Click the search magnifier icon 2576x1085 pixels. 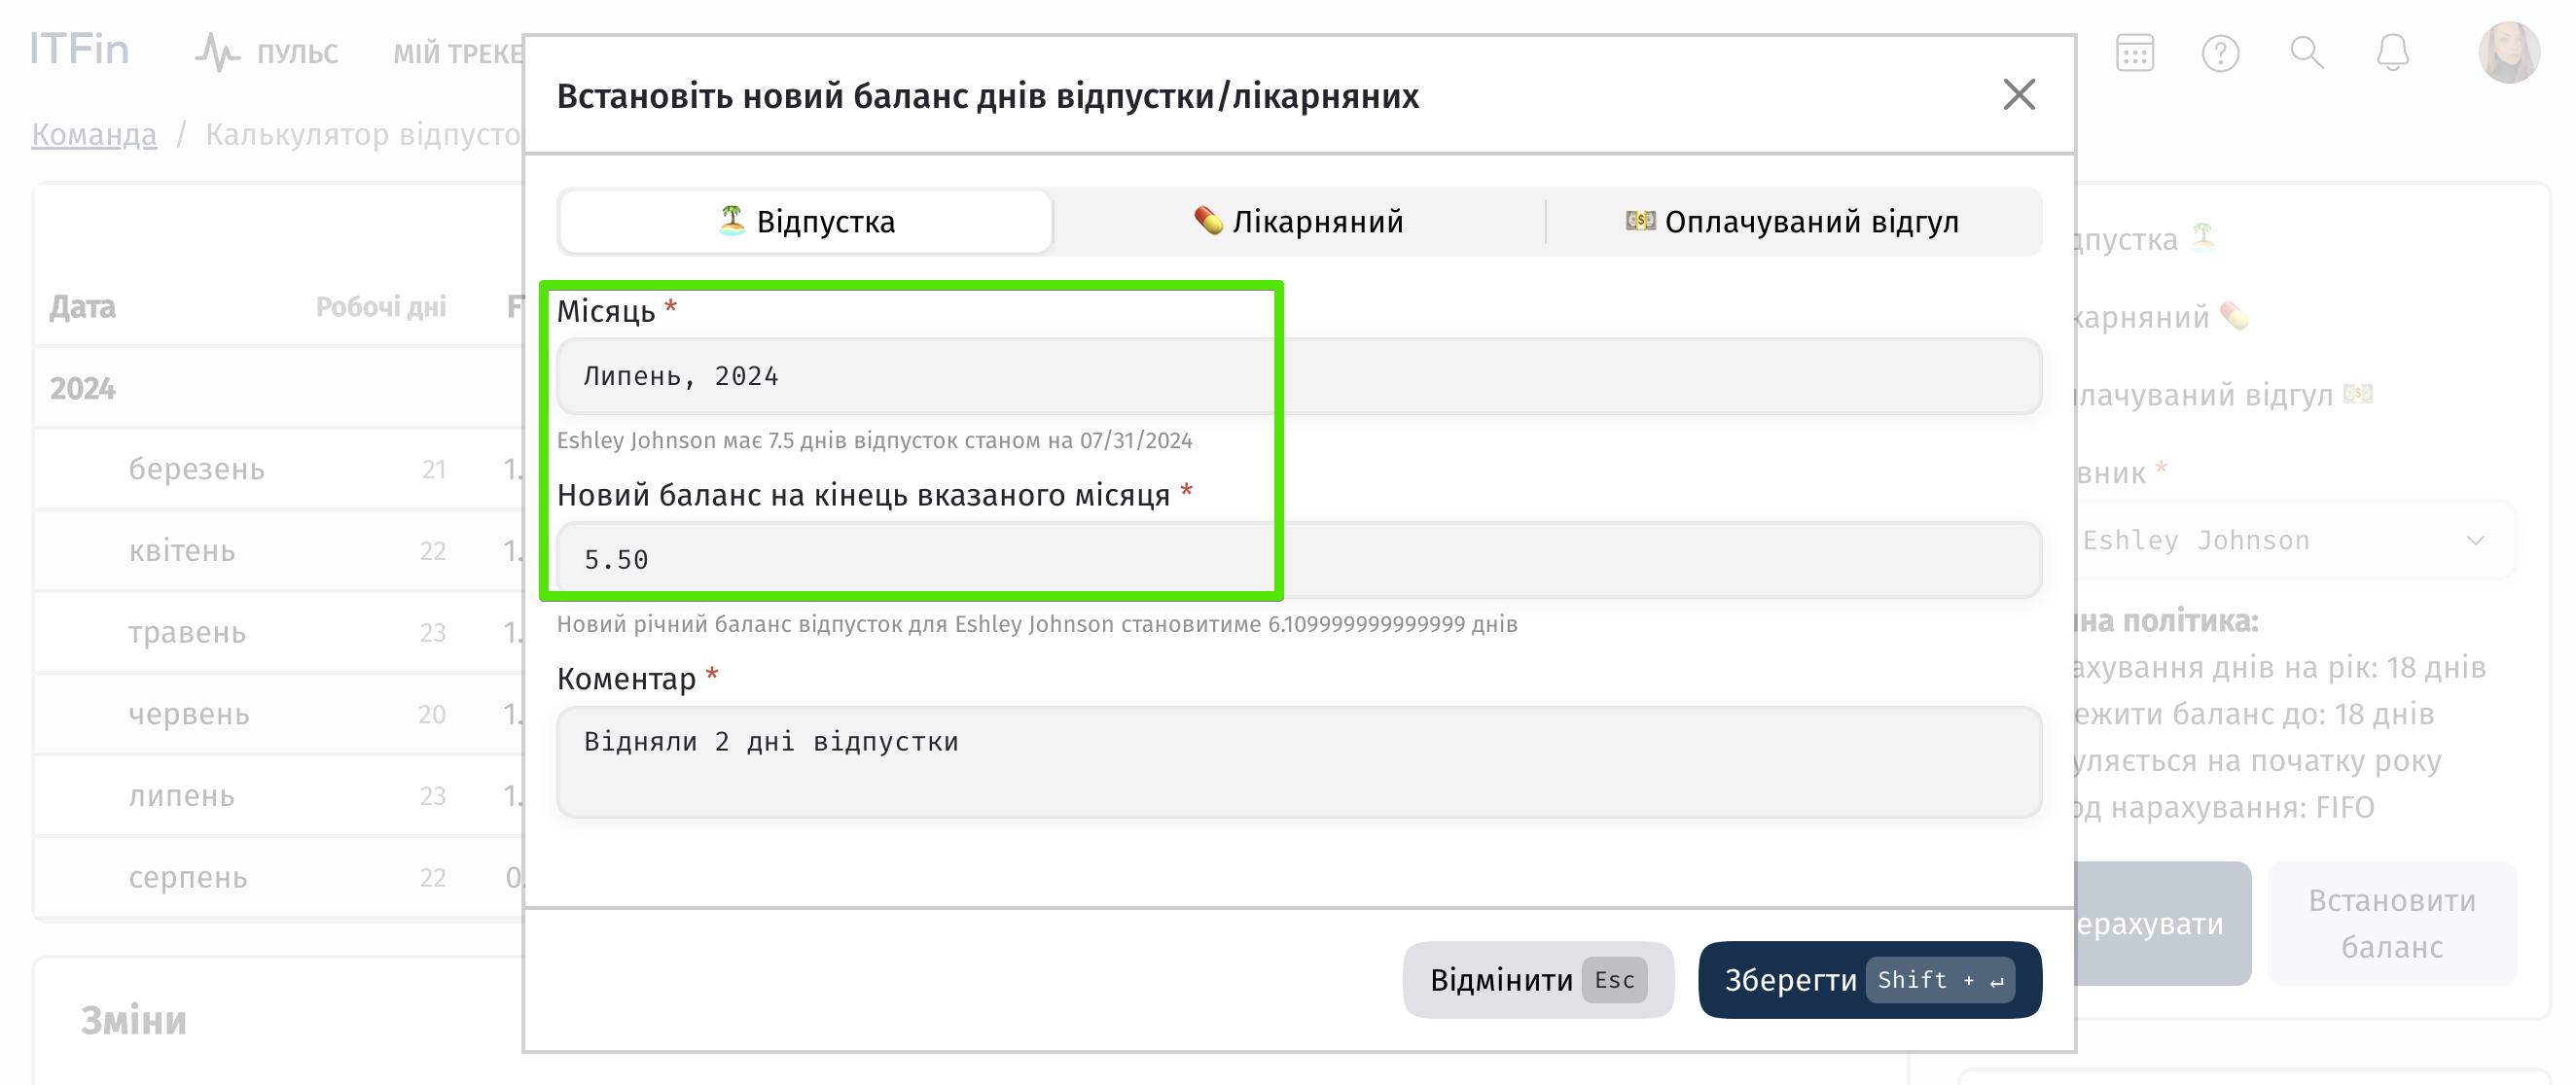click(2306, 52)
